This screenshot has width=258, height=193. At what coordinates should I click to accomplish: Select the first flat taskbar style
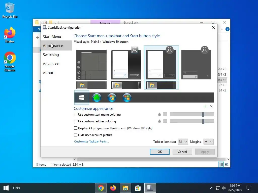coord(91,85)
